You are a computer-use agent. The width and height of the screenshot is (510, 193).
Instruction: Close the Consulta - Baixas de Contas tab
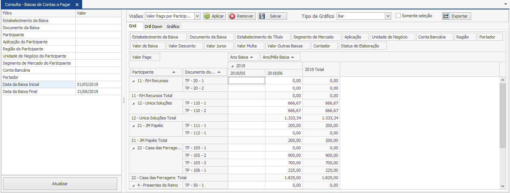[77, 4]
